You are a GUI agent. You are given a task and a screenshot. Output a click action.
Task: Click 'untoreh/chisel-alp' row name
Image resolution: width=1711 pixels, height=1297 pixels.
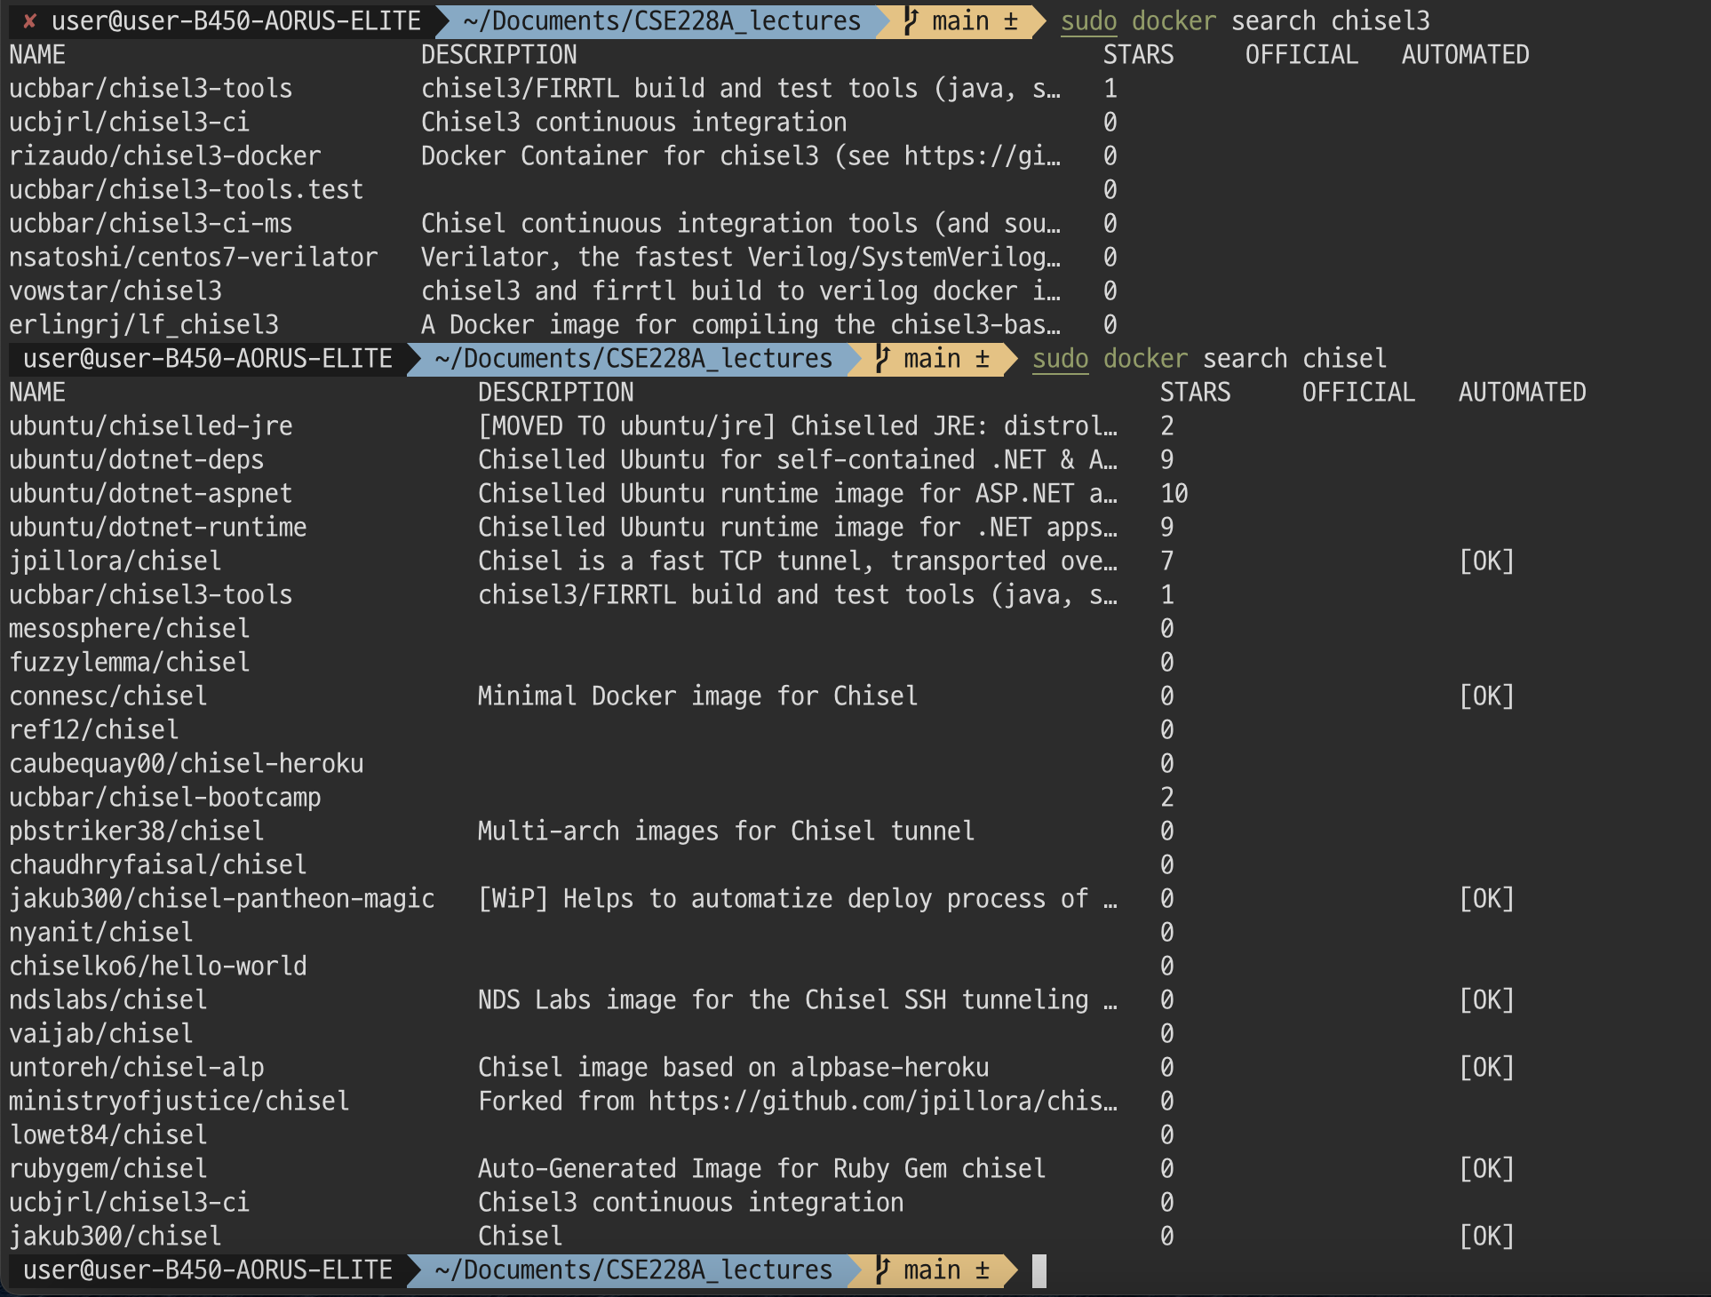[x=137, y=1068]
